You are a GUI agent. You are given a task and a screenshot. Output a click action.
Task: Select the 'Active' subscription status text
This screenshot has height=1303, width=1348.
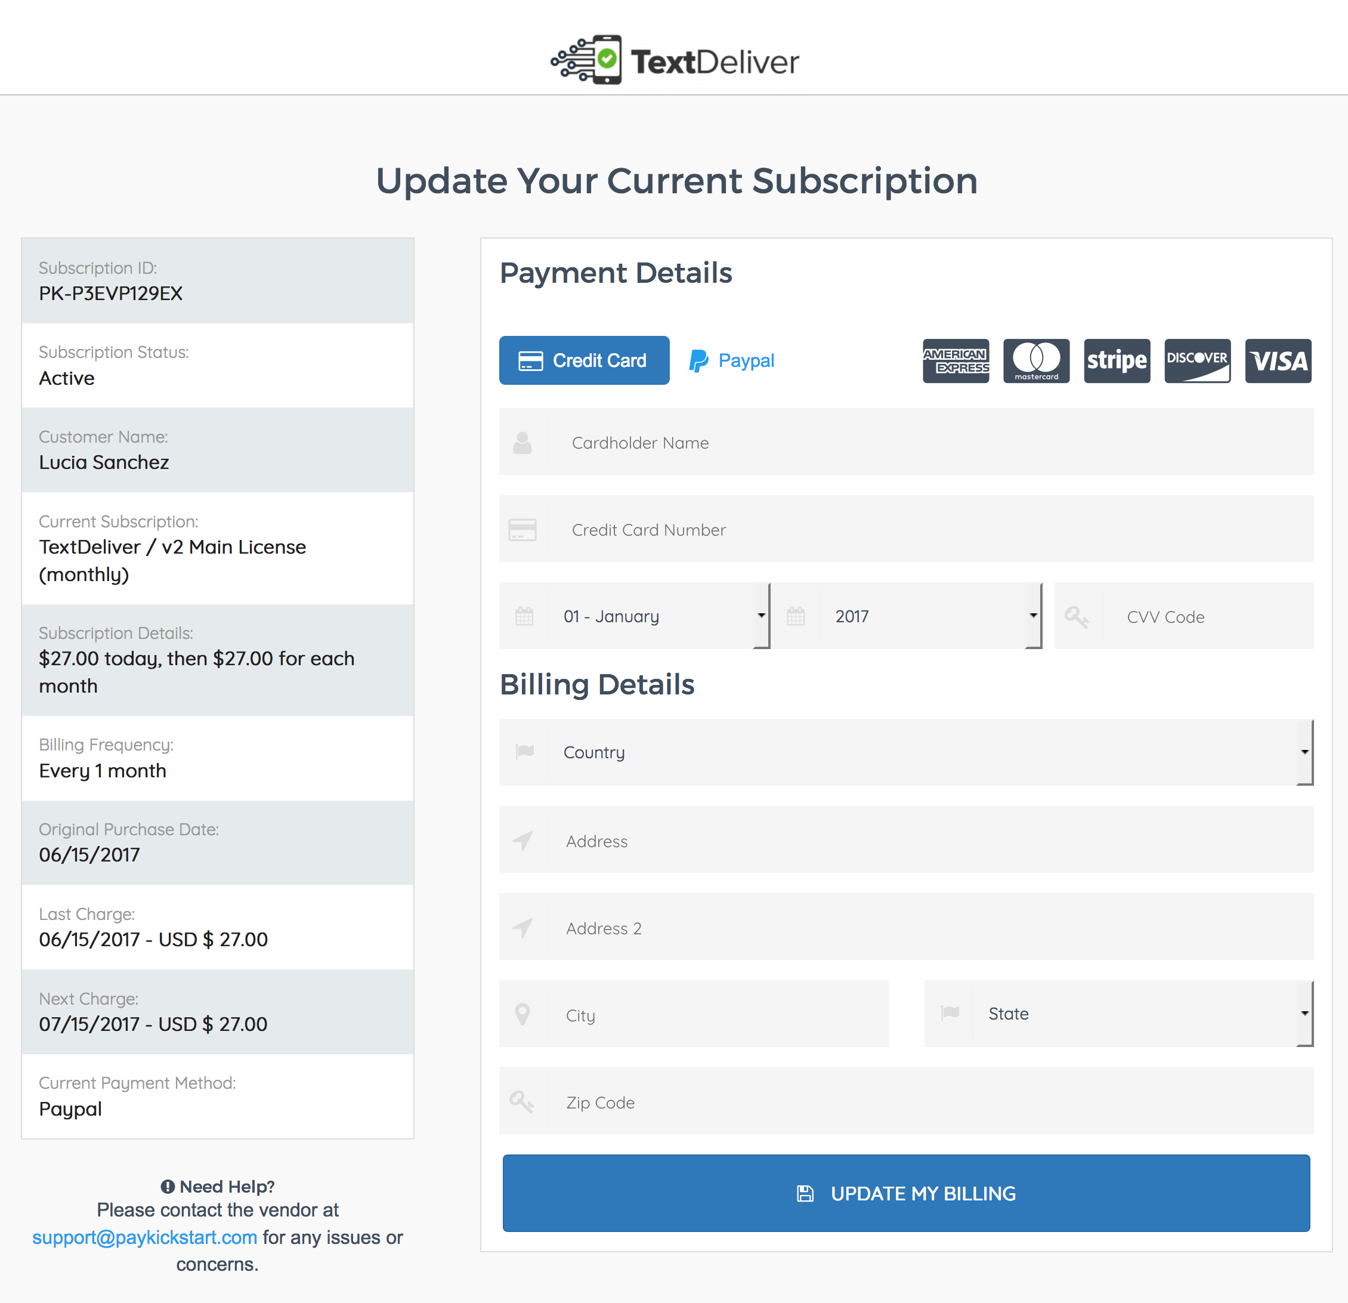[x=67, y=378]
